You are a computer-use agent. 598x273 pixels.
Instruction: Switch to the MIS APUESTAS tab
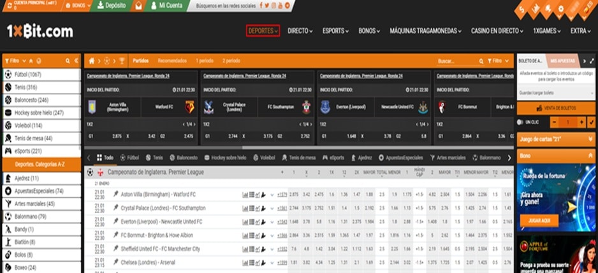(562, 61)
